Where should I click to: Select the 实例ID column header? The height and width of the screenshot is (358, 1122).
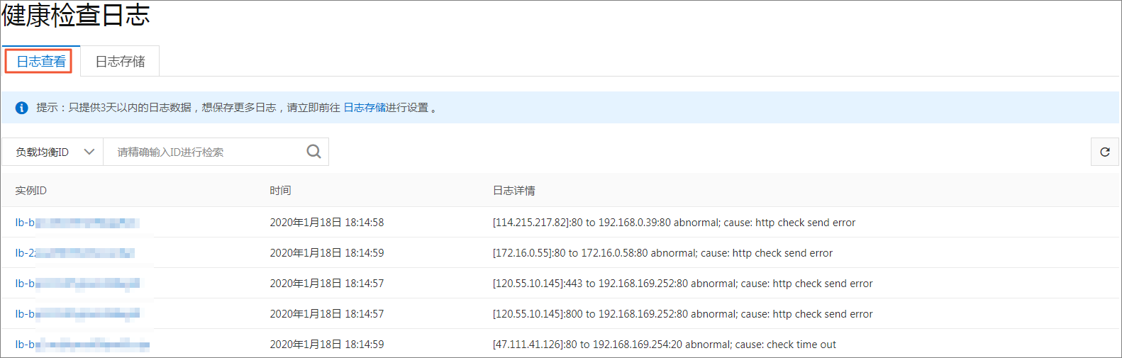click(x=31, y=191)
